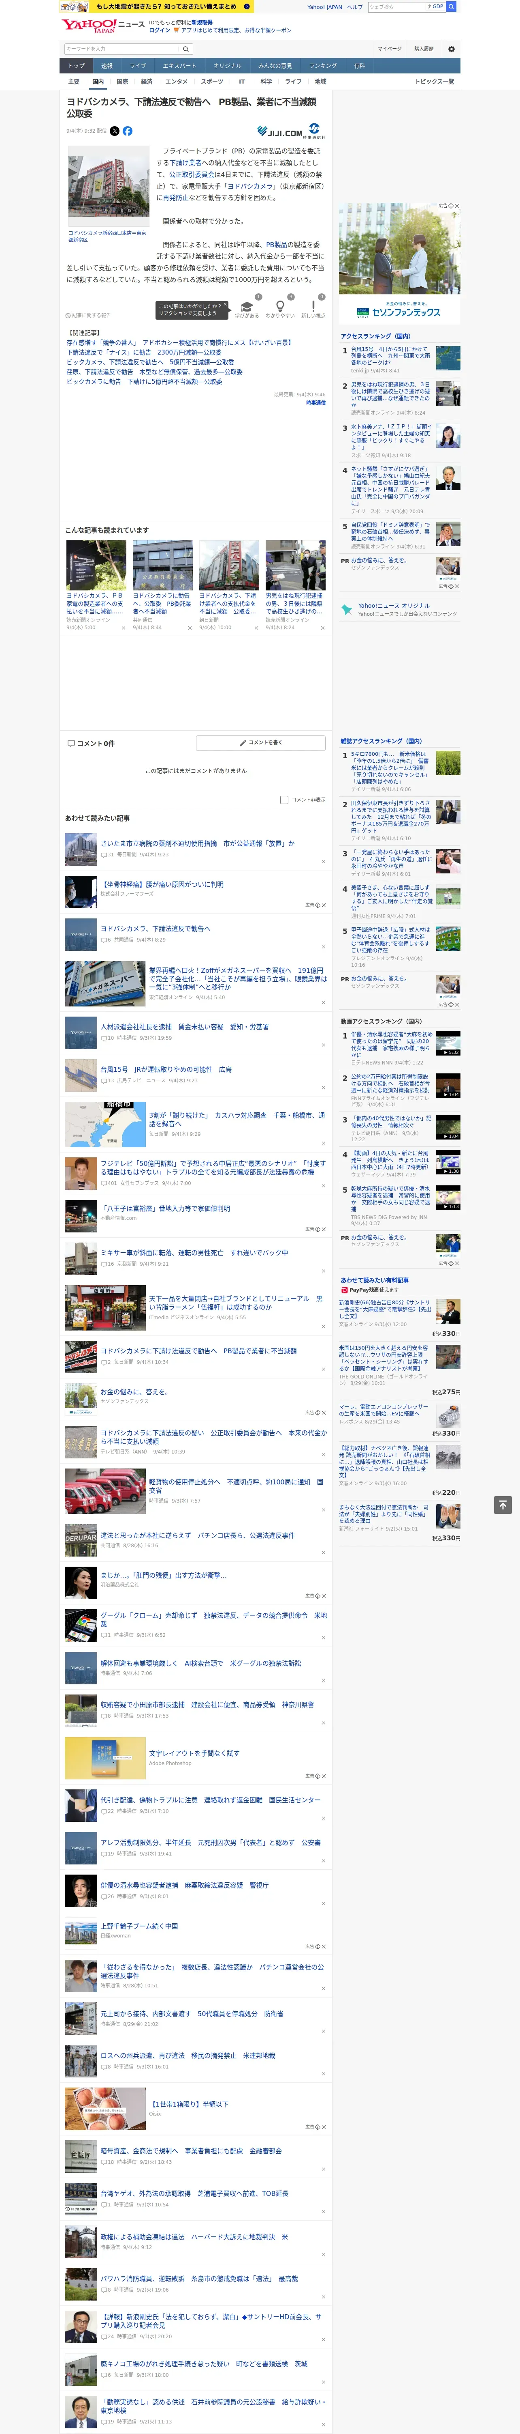Open the グーグル クローム売却命じず article
520x2434 pixels.
click(213, 1619)
